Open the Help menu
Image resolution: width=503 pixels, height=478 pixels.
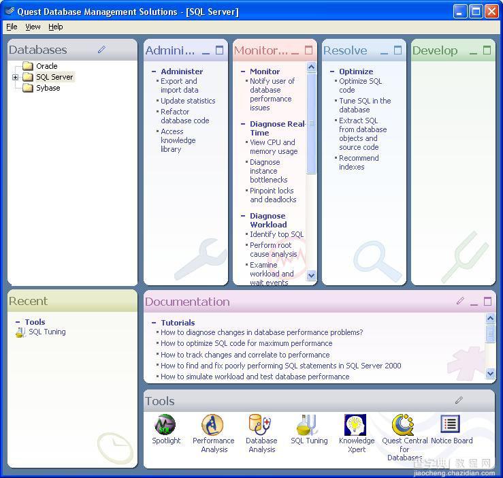point(56,27)
